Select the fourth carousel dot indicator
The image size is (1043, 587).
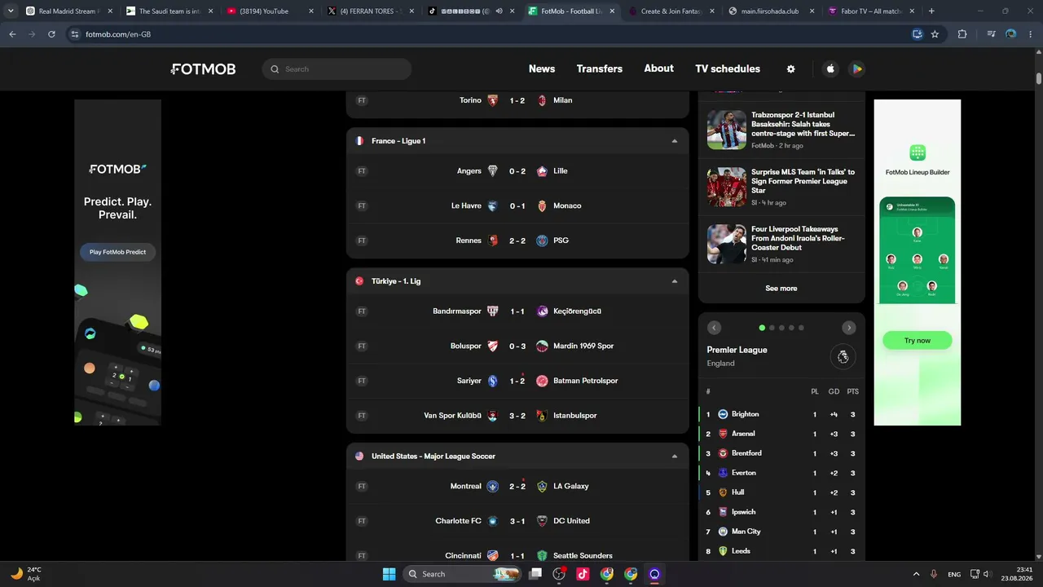791,328
